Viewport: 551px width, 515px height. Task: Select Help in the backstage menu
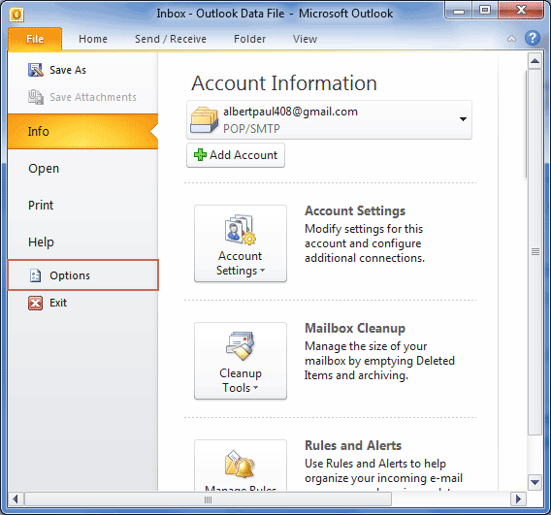[82, 242]
